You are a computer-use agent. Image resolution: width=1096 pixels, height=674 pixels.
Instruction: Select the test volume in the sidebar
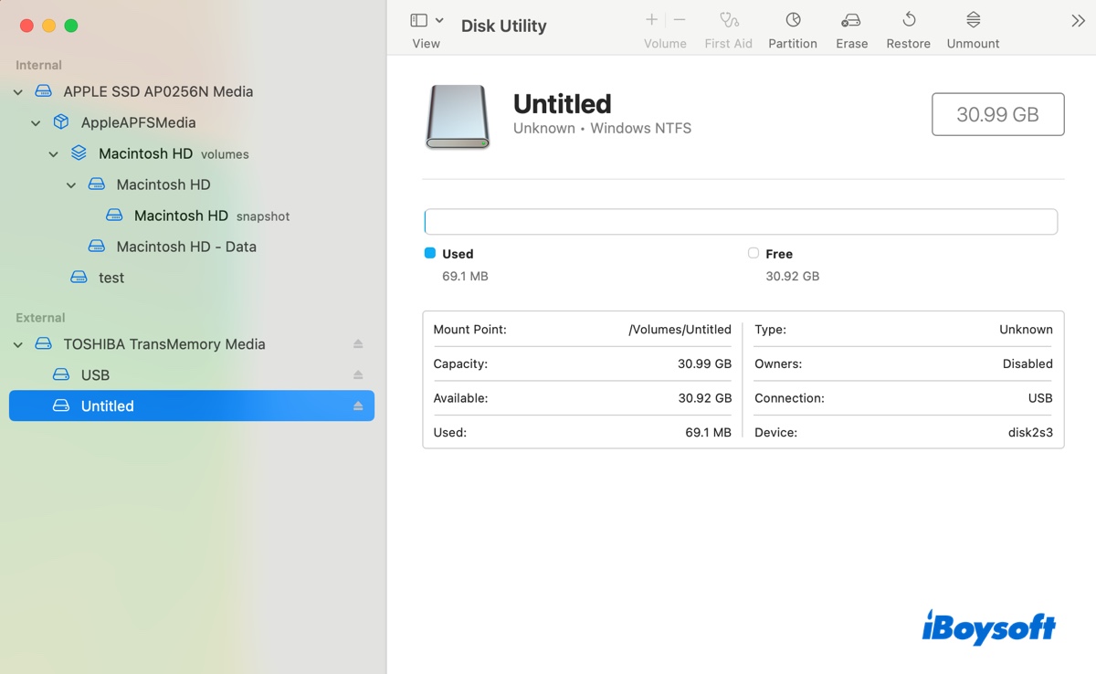click(110, 277)
